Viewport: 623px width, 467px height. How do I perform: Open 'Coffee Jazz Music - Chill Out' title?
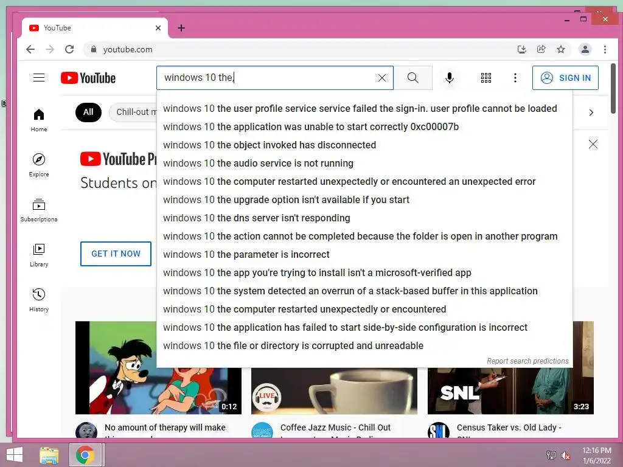point(335,427)
